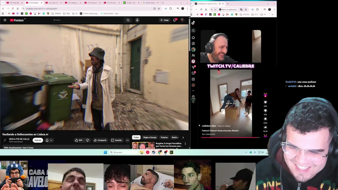The image size is (338, 190).
Task: Expand the subscription bell dropdown arrow
Action: click(x=51, y=140)
